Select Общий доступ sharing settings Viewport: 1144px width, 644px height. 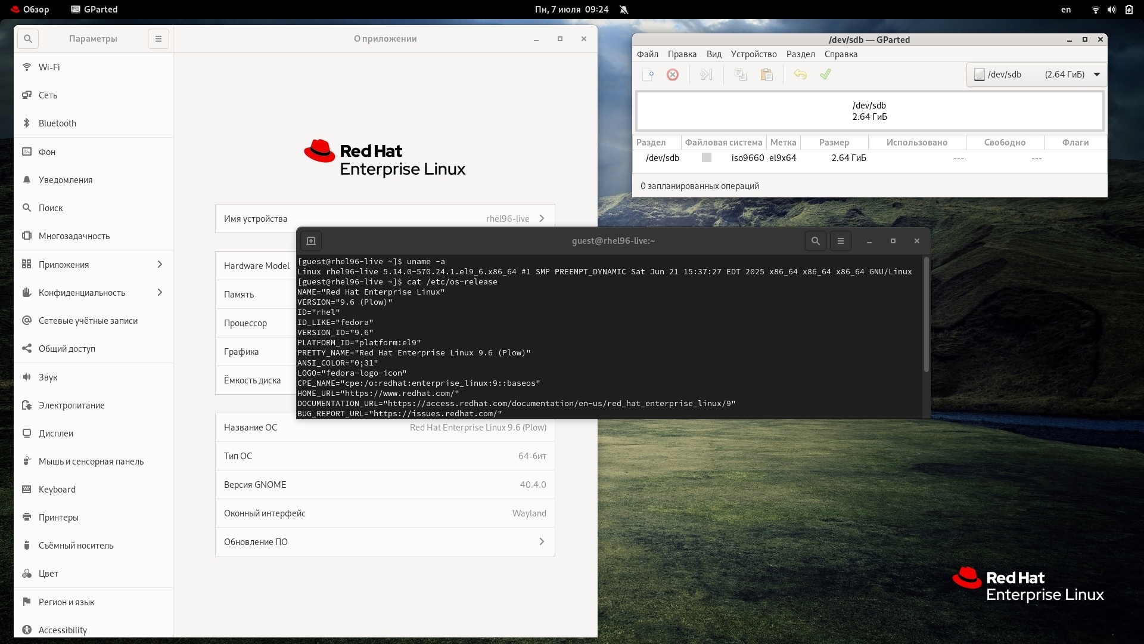coord(94,349)
